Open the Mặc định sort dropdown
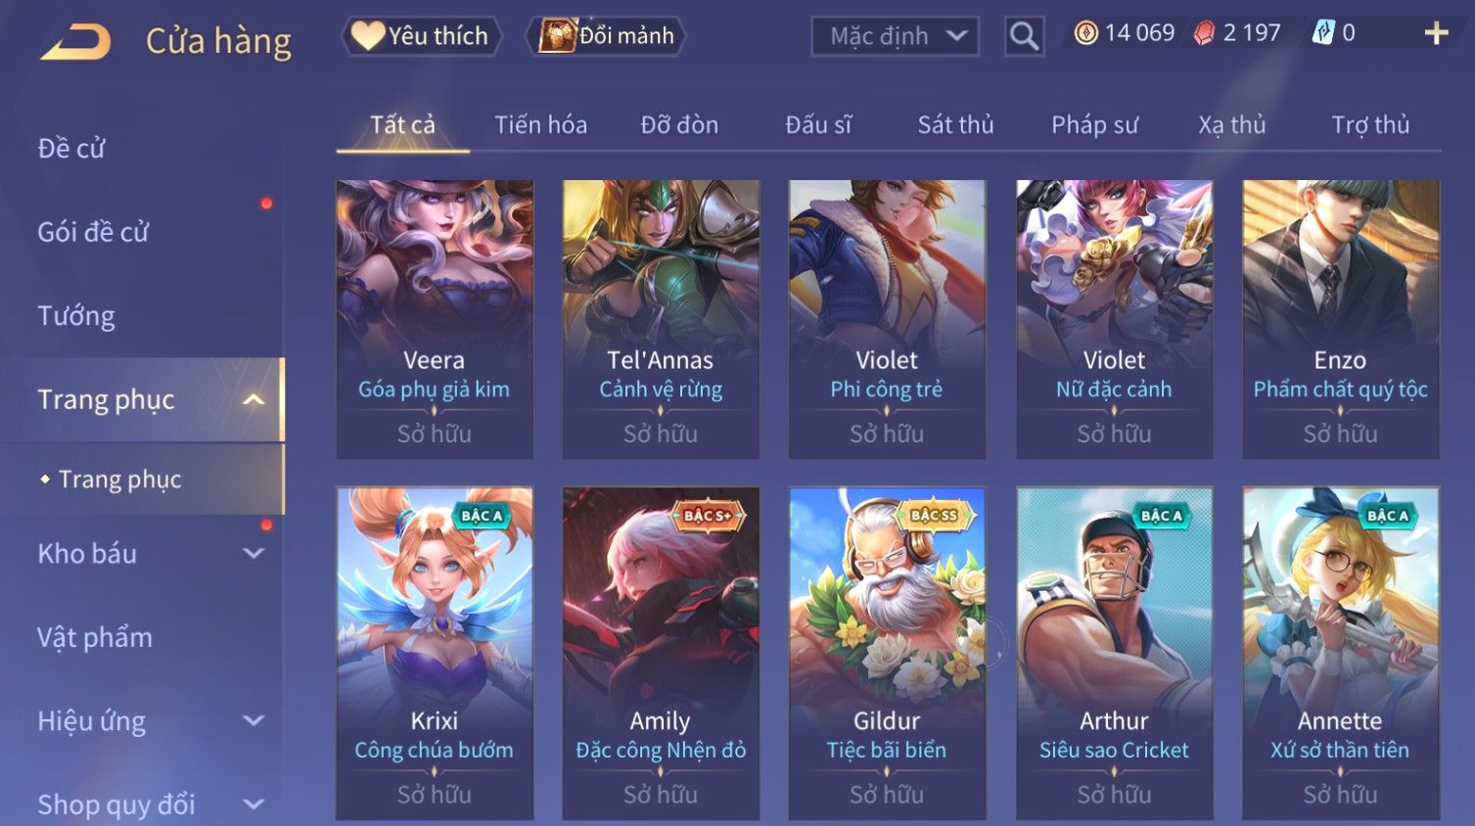Image resolution: width=1475 pixels, height=826 pixels. (896, 36)
